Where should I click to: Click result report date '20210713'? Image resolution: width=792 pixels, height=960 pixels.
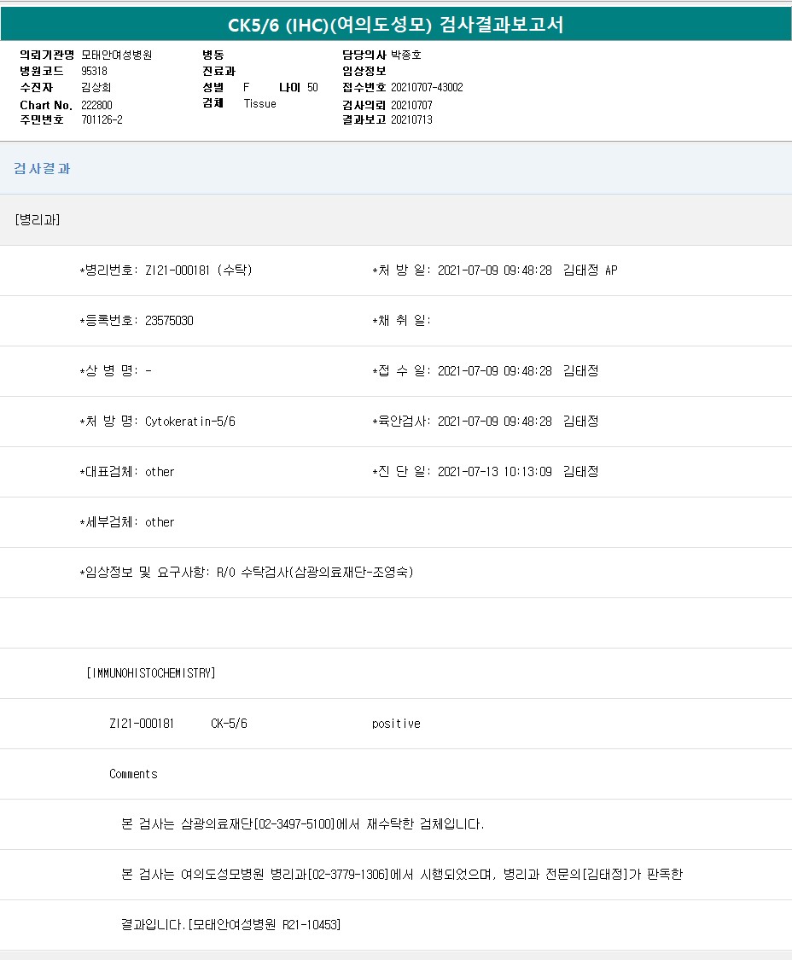click(x=411, y=120)
